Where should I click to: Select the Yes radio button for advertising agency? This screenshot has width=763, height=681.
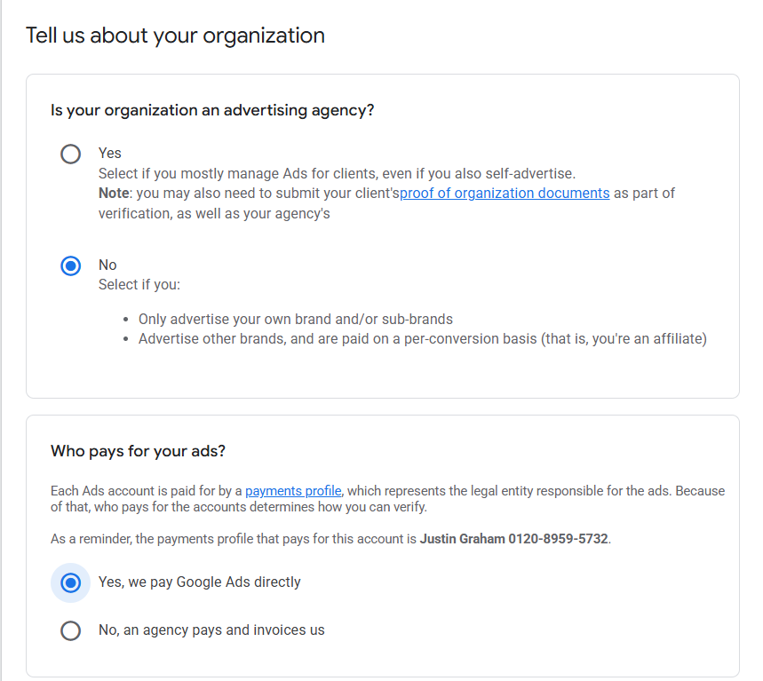70,154
